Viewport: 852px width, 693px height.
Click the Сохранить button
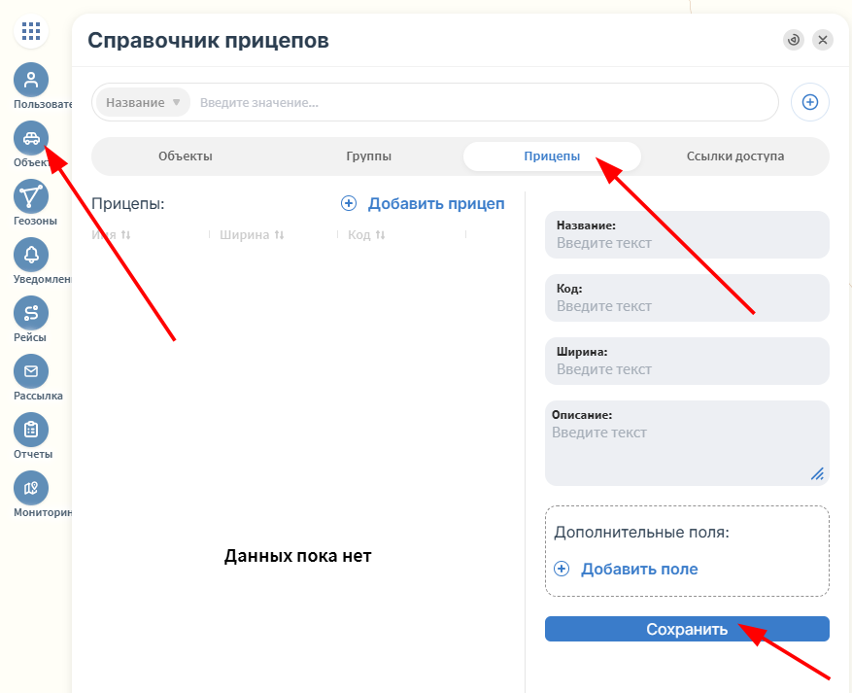coord(687,629)
